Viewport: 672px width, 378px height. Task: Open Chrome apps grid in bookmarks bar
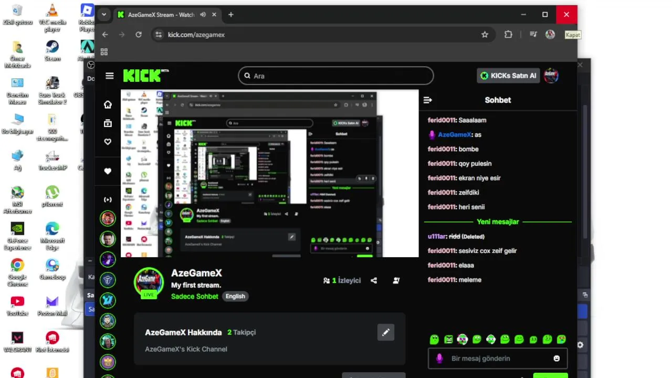[104, 51]
